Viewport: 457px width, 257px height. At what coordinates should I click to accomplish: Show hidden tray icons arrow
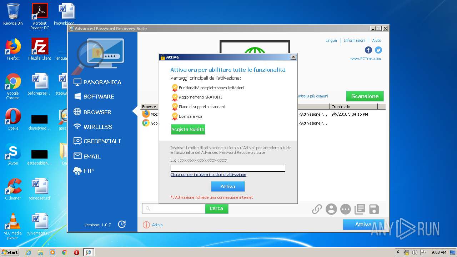(x=398, y=252)
